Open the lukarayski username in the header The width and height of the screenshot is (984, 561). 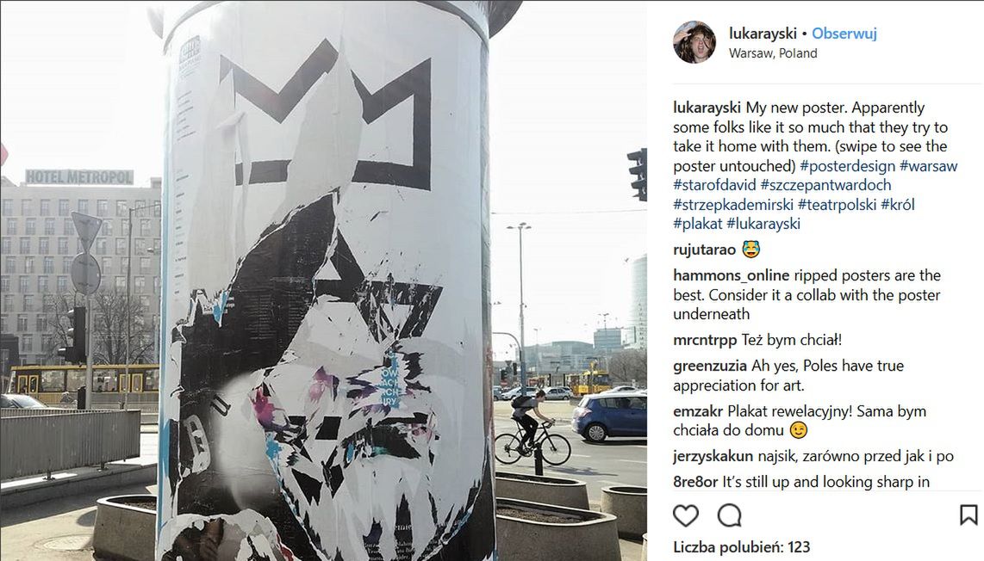[763, 34]
